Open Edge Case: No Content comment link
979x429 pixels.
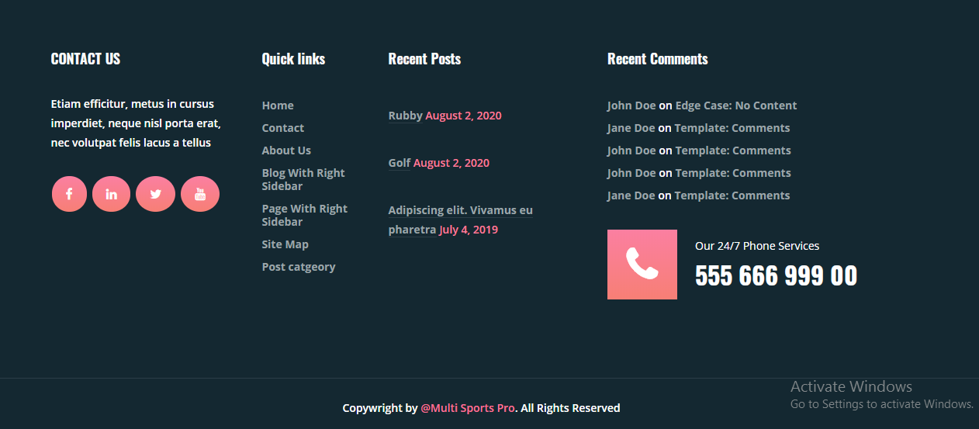[x=736, y=106]
